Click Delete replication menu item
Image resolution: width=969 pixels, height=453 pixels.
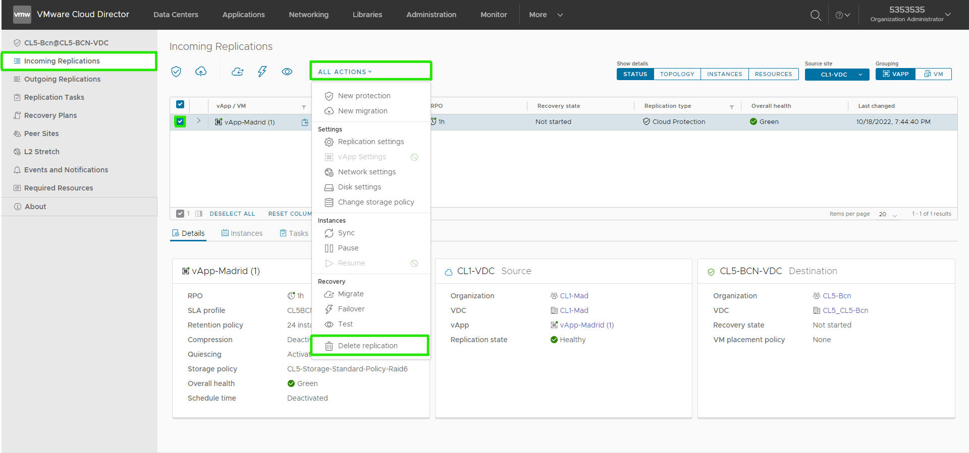click(370, 346)
